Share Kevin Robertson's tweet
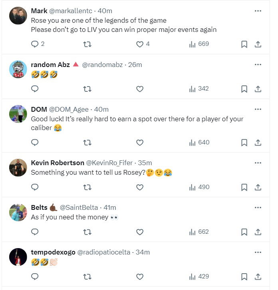278x290 pixels. (x=258, y=187)
